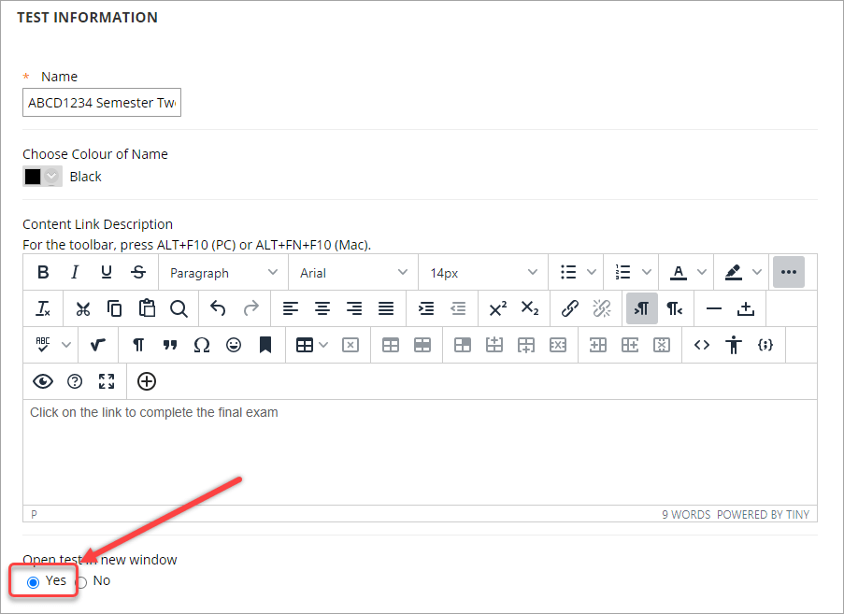Toggle bold formatting
The width and height of the screenshot is (844, 614).
(x=42, y=271)
